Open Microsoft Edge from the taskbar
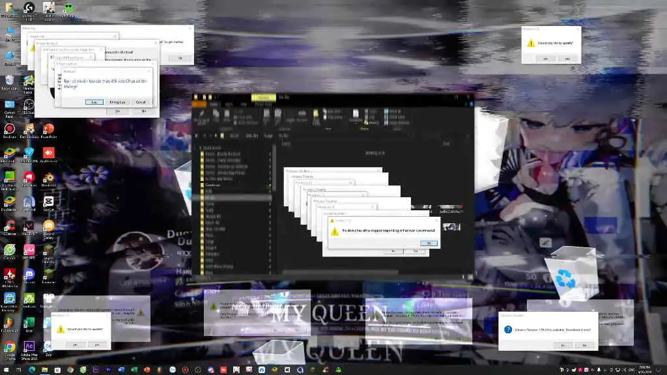 (32, 370)
